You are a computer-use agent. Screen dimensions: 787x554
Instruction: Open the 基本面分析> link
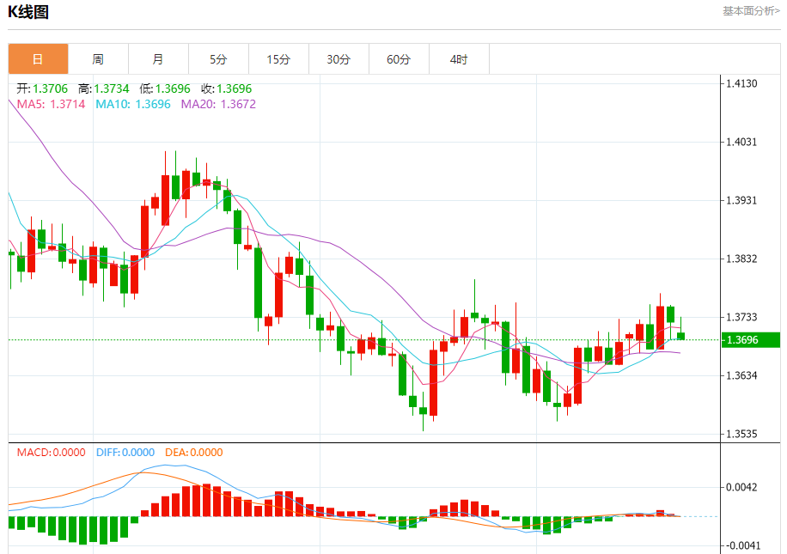click(x=751, y=11)
